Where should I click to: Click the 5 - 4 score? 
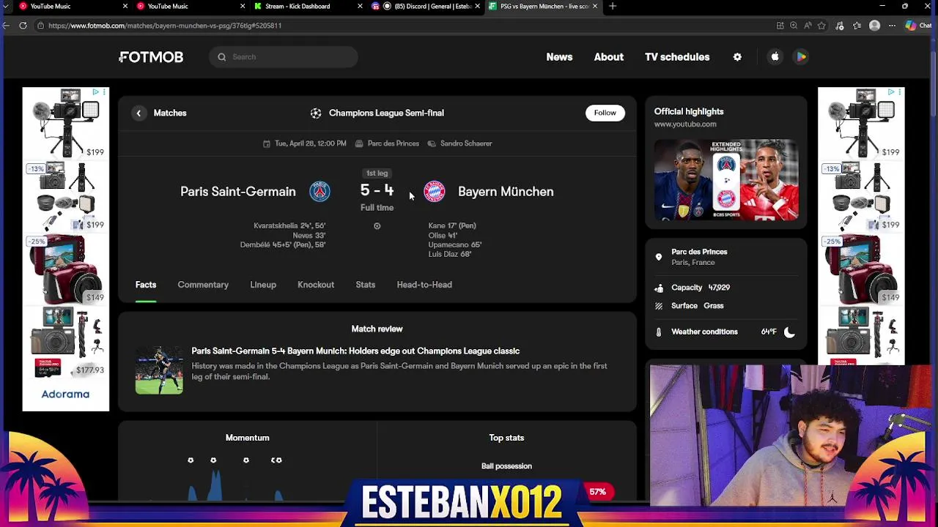tap(377, 191)
